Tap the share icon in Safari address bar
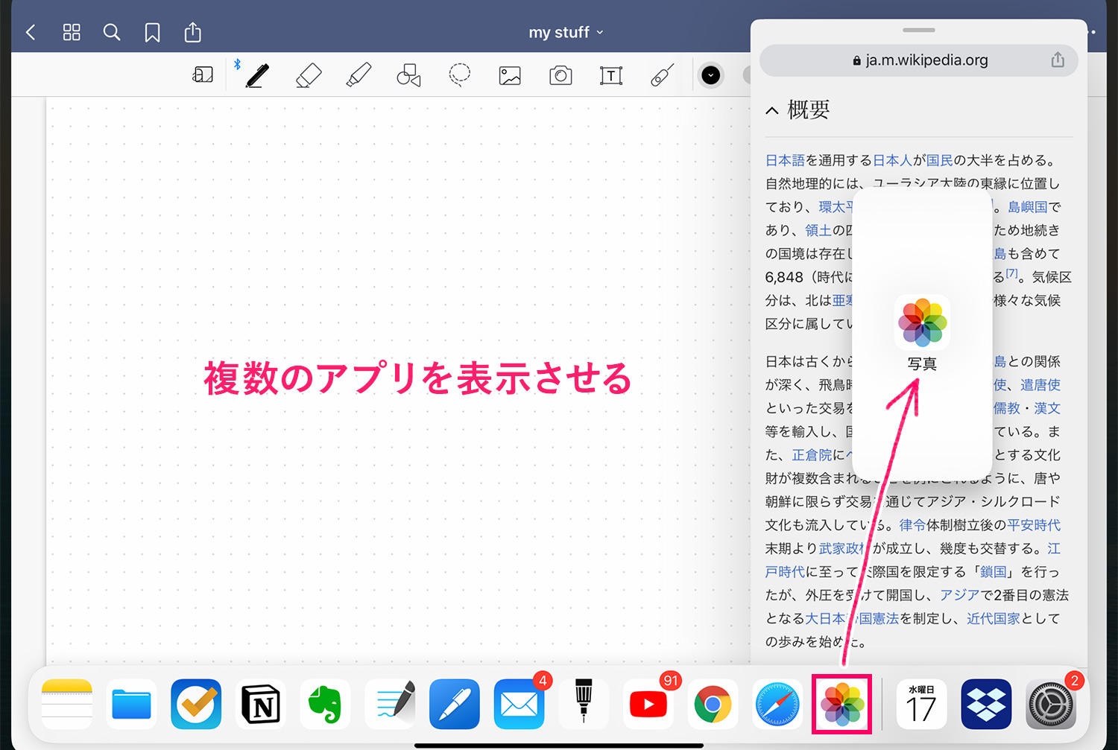Image resolution: width=1118 pixels, height=750 pixels. pyautogui.click(x=1058, y=60)
